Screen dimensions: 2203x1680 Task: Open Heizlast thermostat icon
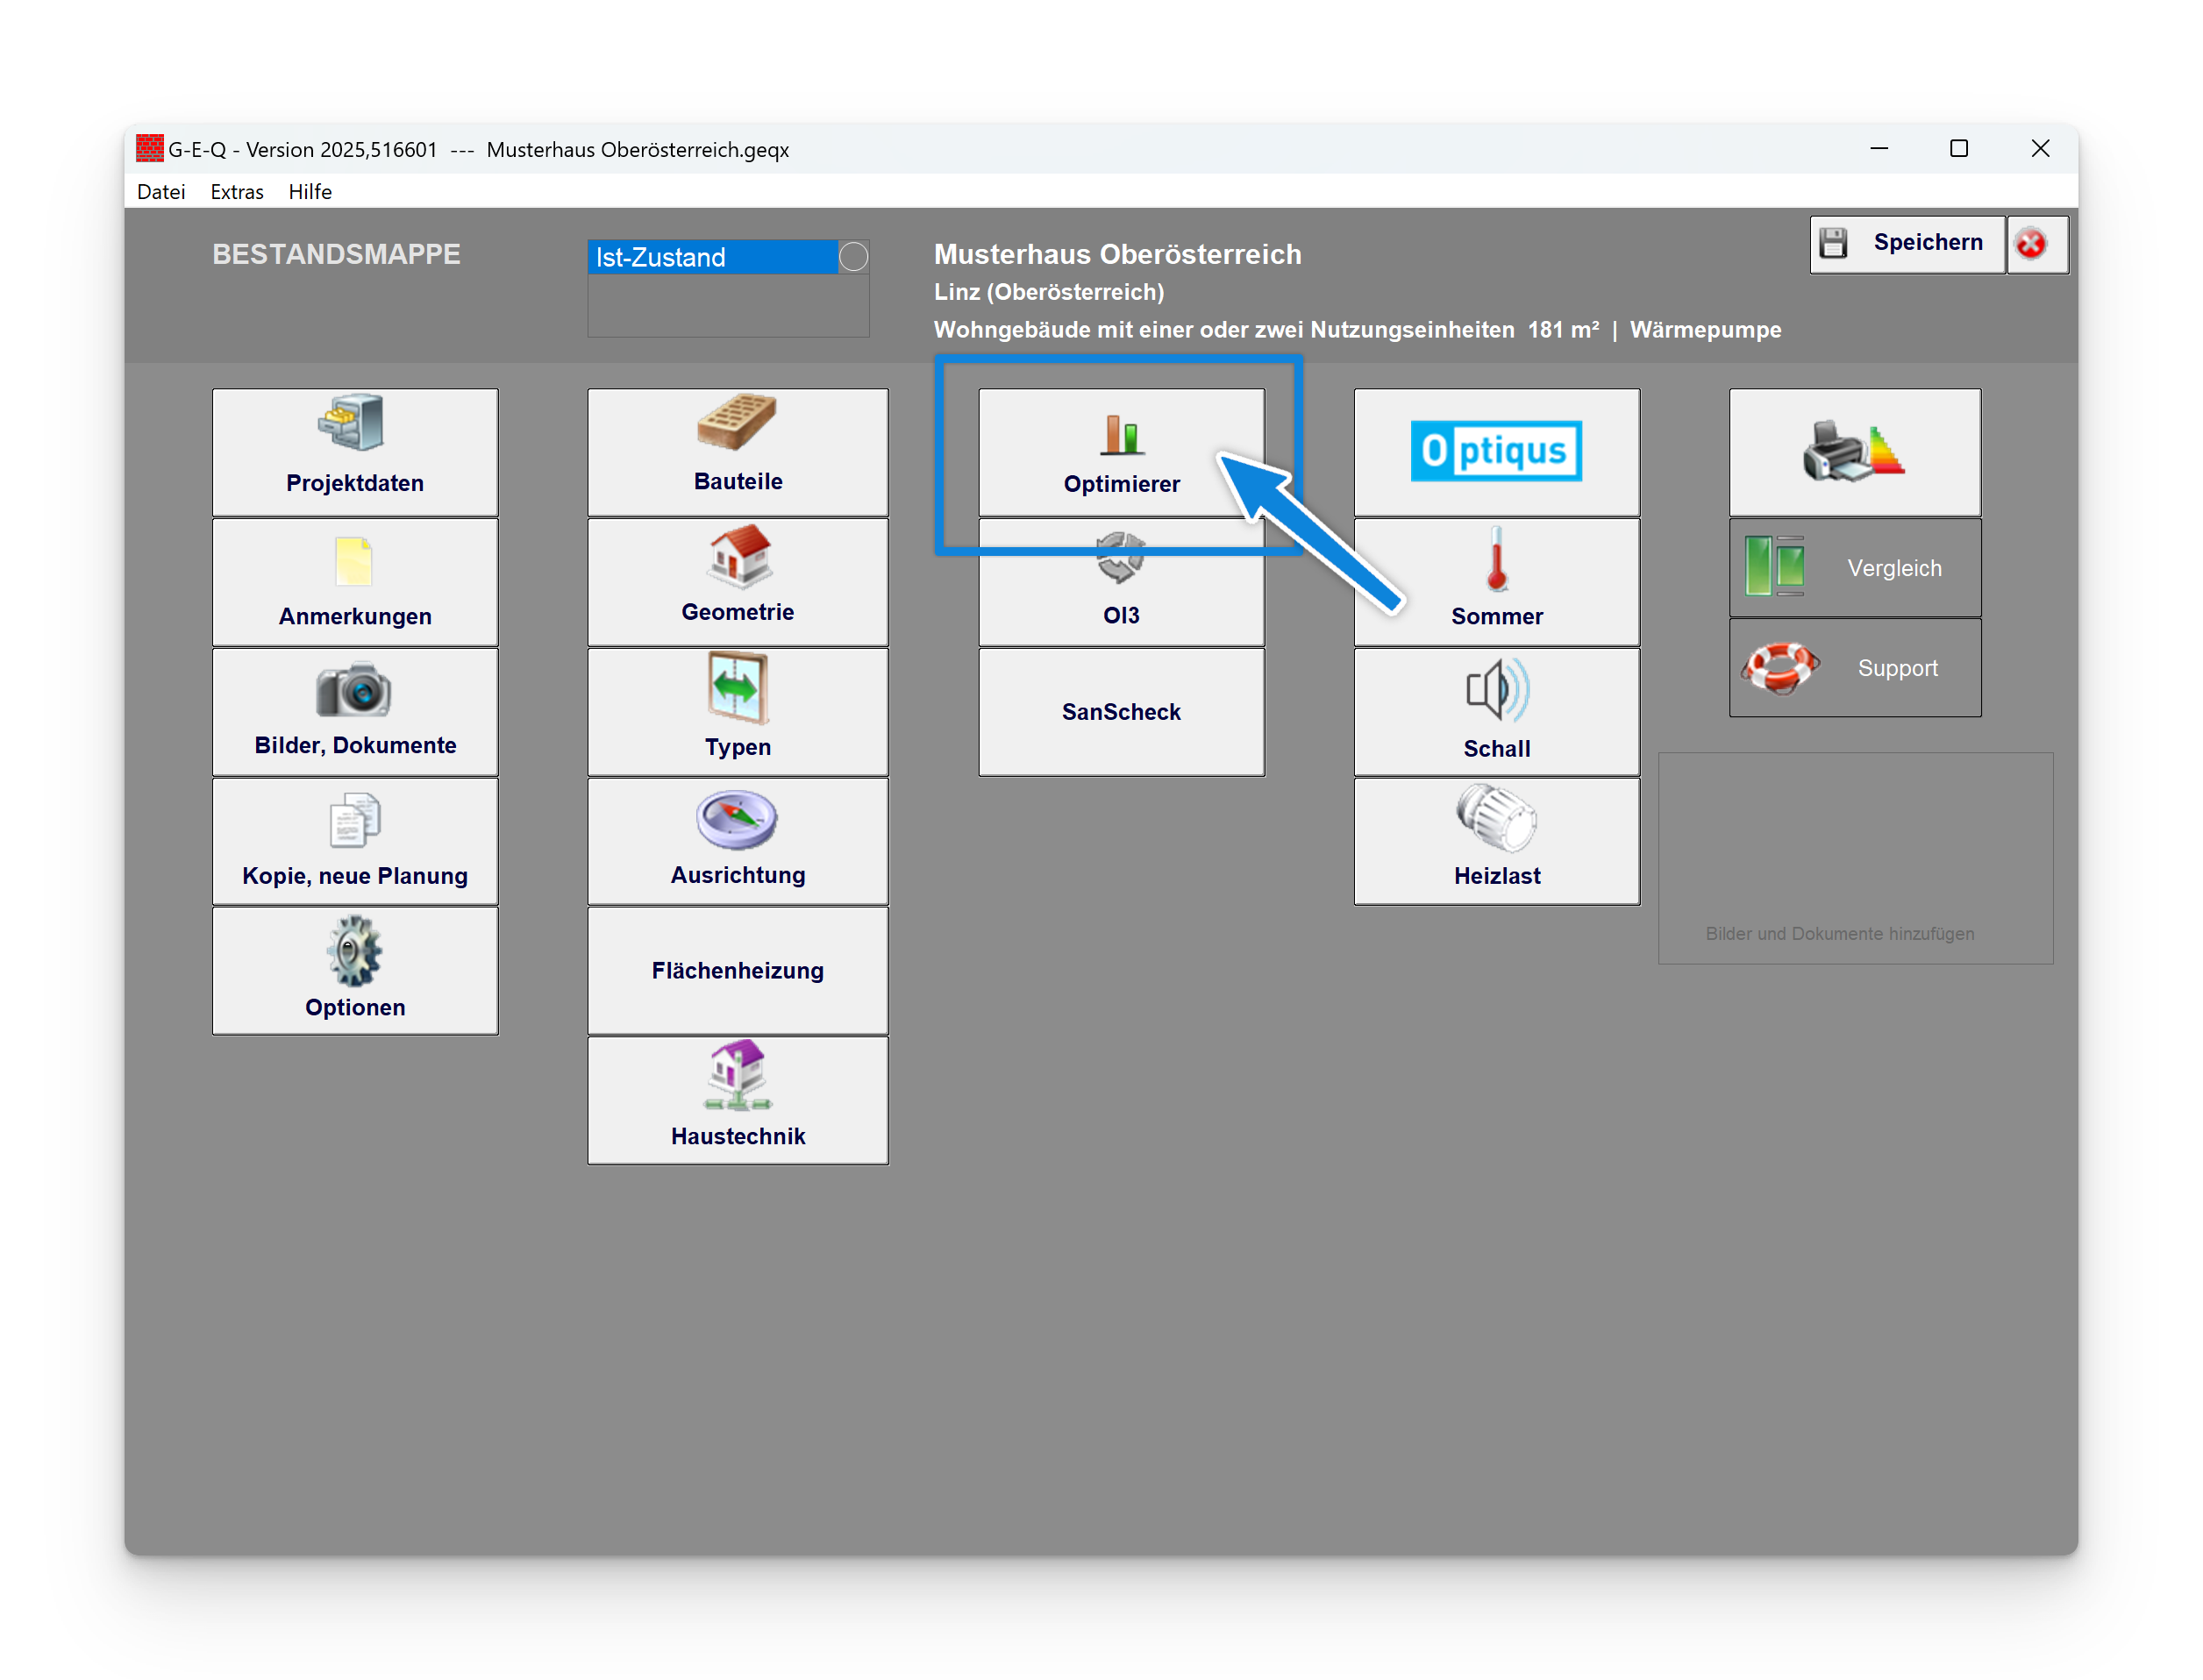coord(1496,820)
